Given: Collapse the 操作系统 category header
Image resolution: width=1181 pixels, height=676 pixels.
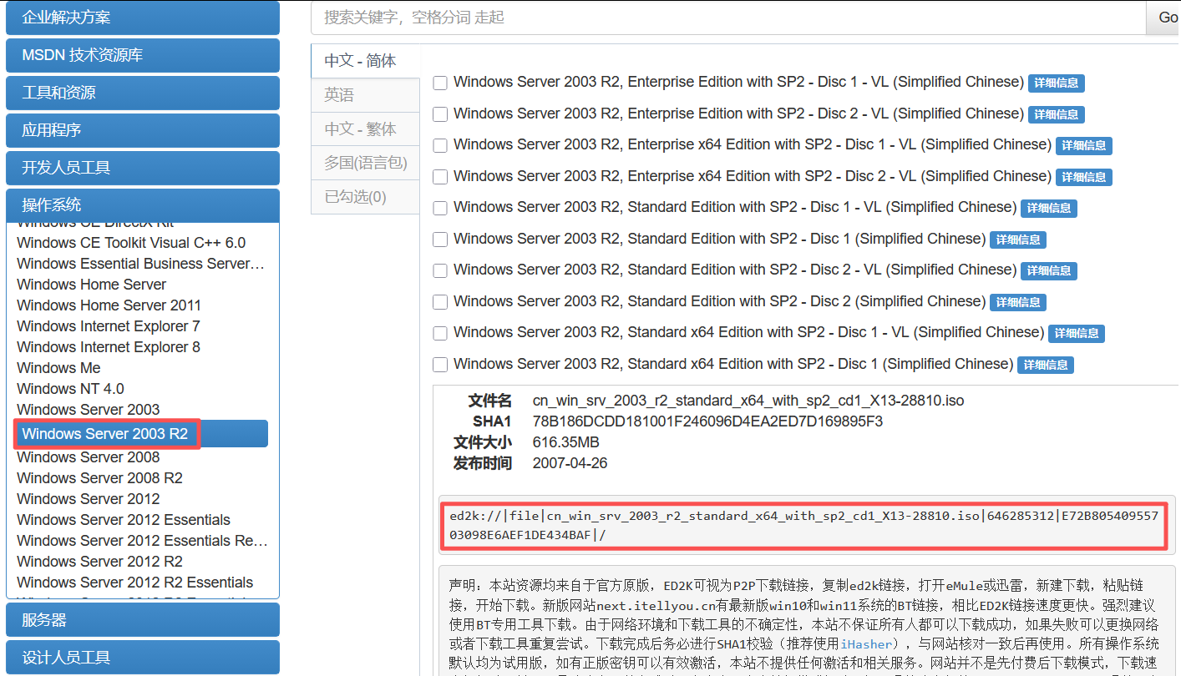Looking at the screenshot, I should coord(143,205).
